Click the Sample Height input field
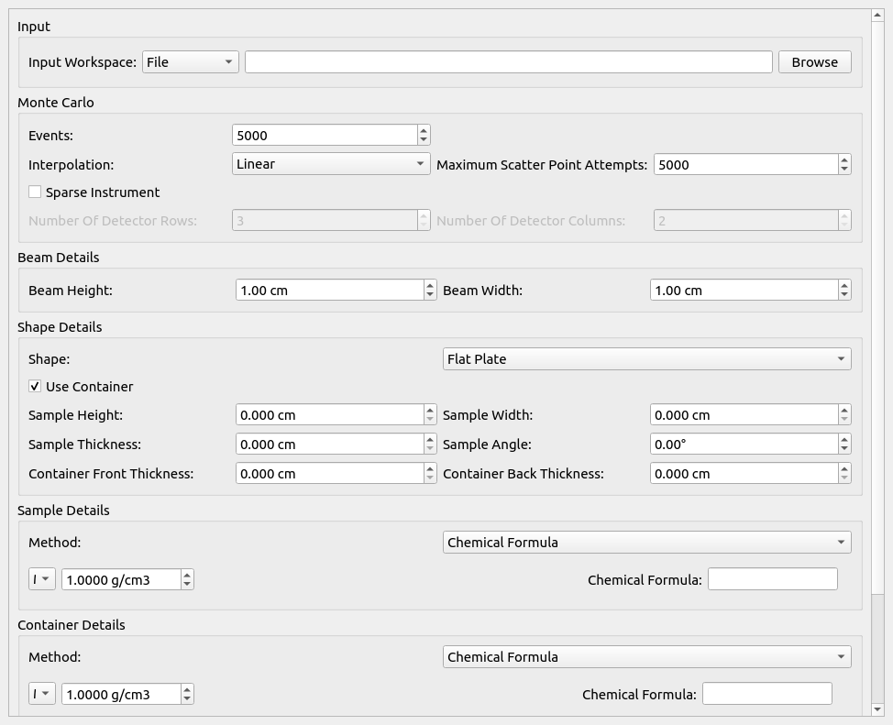893x725 pixels. (328, 415)
